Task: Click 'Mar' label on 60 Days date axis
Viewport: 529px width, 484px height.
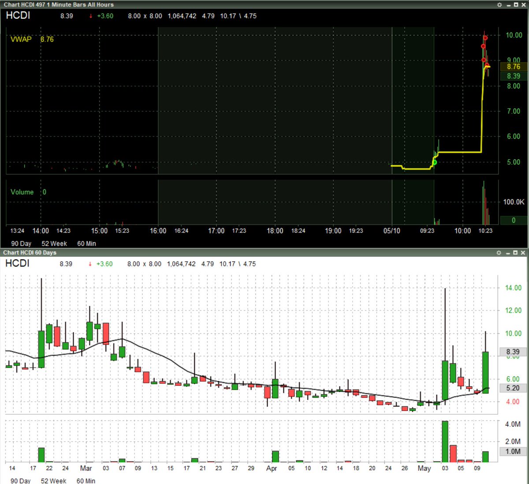Action: [86, 468]
